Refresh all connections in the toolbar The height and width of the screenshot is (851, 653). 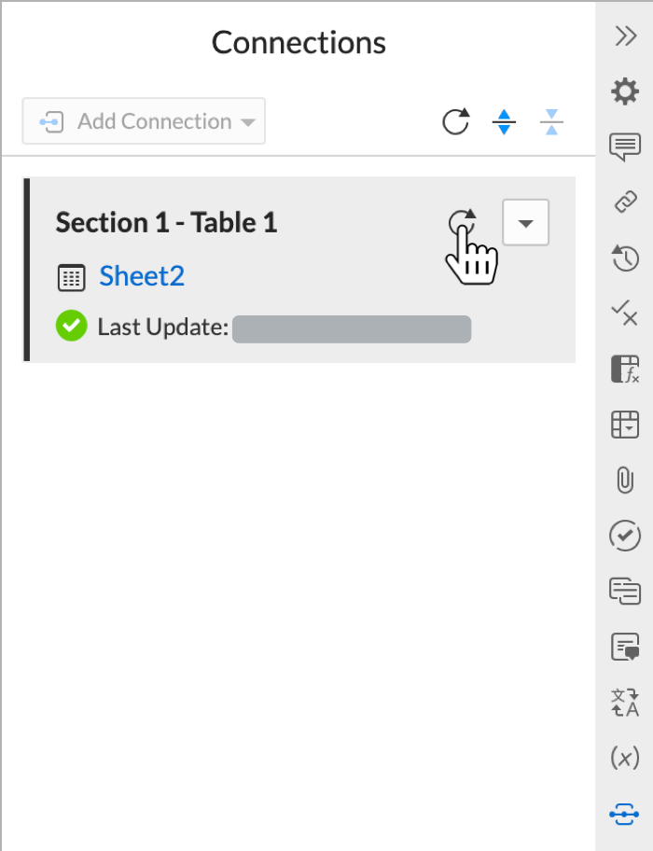(x=455, y=121)
